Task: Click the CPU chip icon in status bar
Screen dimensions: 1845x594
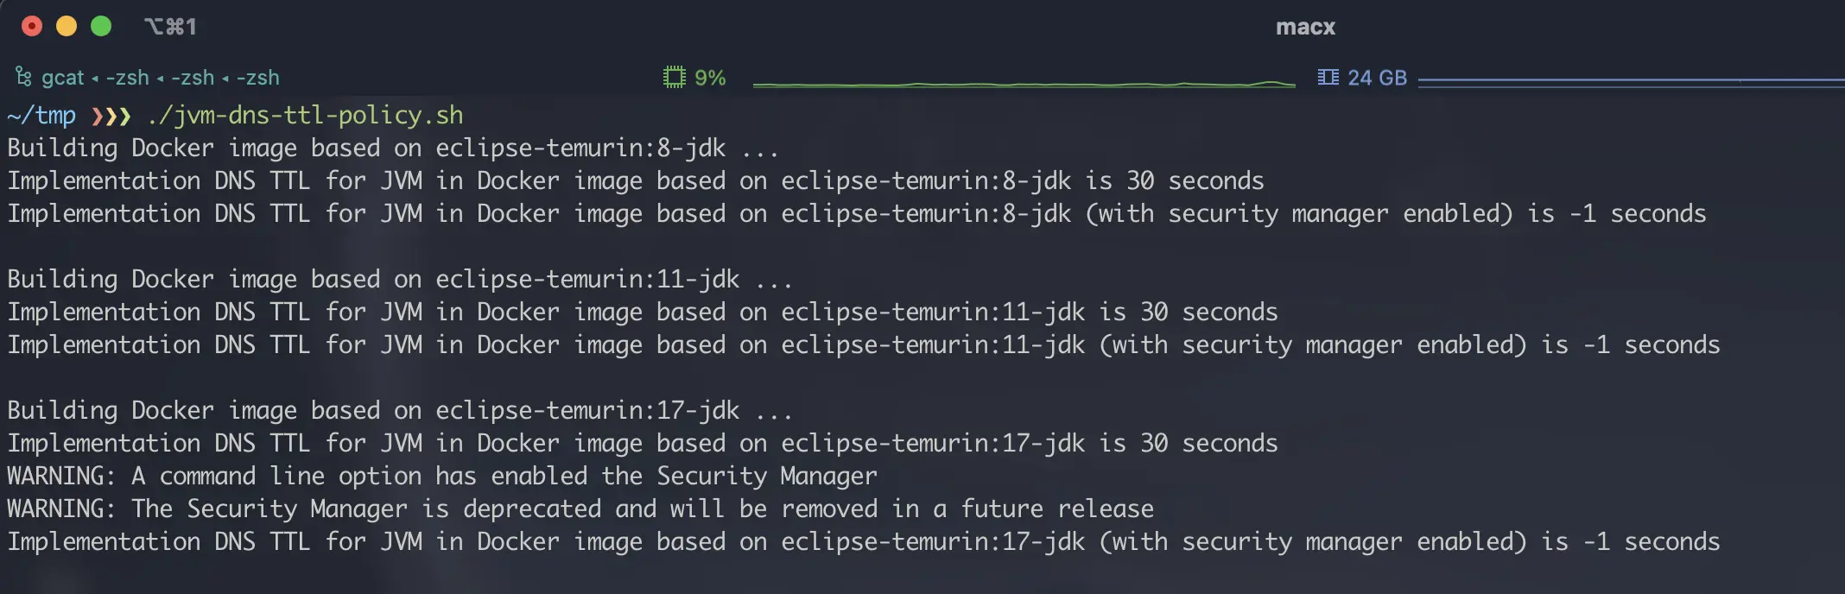Action: (674, 78)
